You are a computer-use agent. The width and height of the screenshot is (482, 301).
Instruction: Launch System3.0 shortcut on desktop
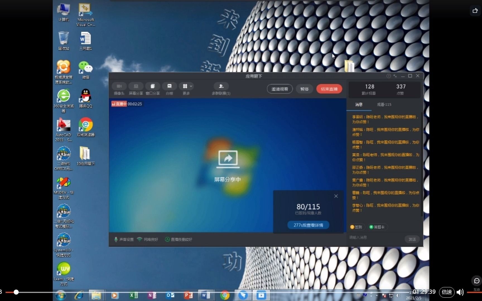(64, 245)
